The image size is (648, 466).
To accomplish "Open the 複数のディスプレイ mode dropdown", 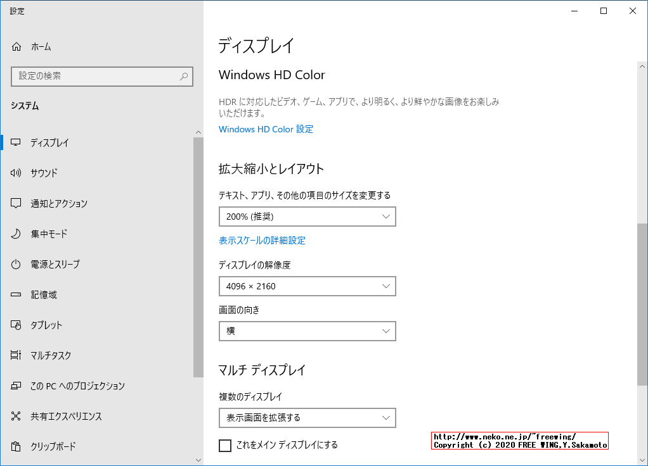I will tap(307, 418).
